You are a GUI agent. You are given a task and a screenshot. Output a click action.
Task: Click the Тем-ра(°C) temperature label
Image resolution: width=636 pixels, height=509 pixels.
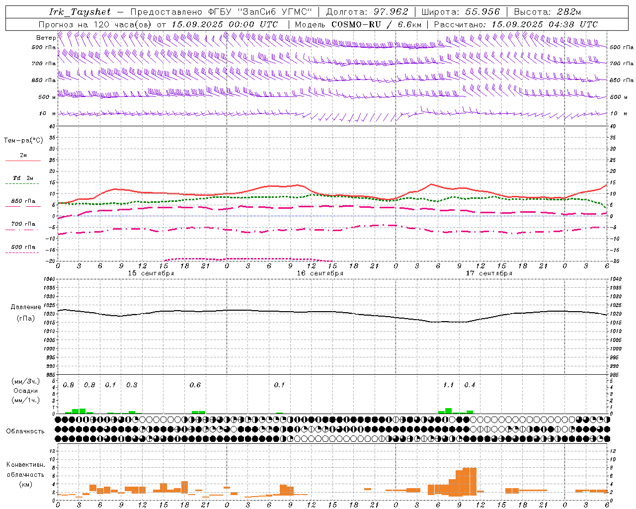pyautogui.click(x=23, y=141)
